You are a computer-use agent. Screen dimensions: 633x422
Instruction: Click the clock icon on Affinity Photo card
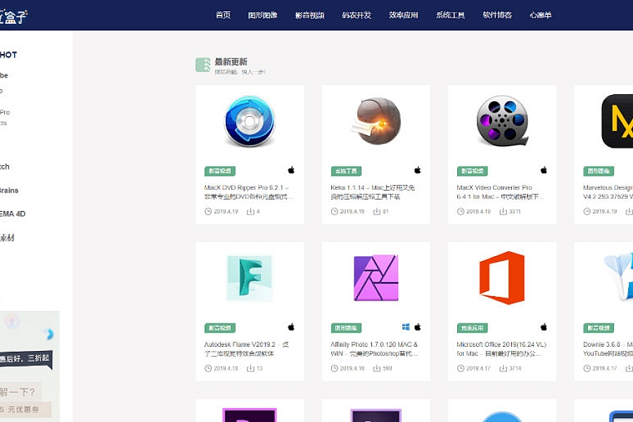coord(334,369)
